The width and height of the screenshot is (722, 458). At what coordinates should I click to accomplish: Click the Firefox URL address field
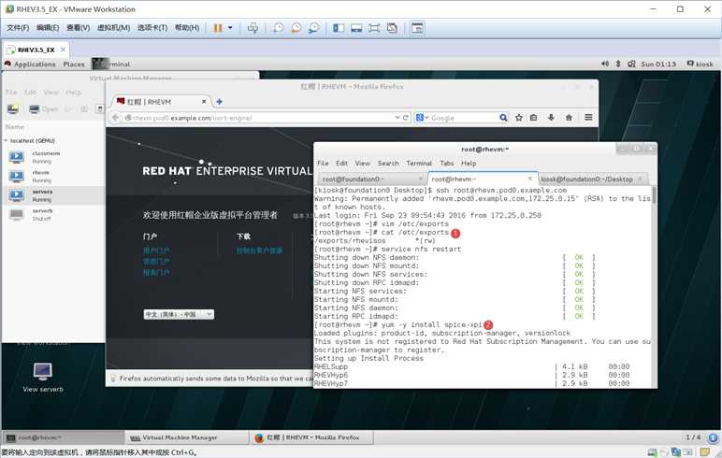[258, 118]
